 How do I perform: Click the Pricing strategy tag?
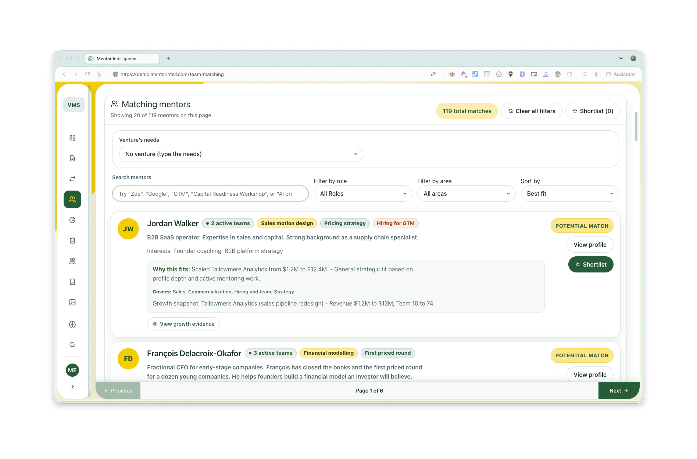coord(344,223)
